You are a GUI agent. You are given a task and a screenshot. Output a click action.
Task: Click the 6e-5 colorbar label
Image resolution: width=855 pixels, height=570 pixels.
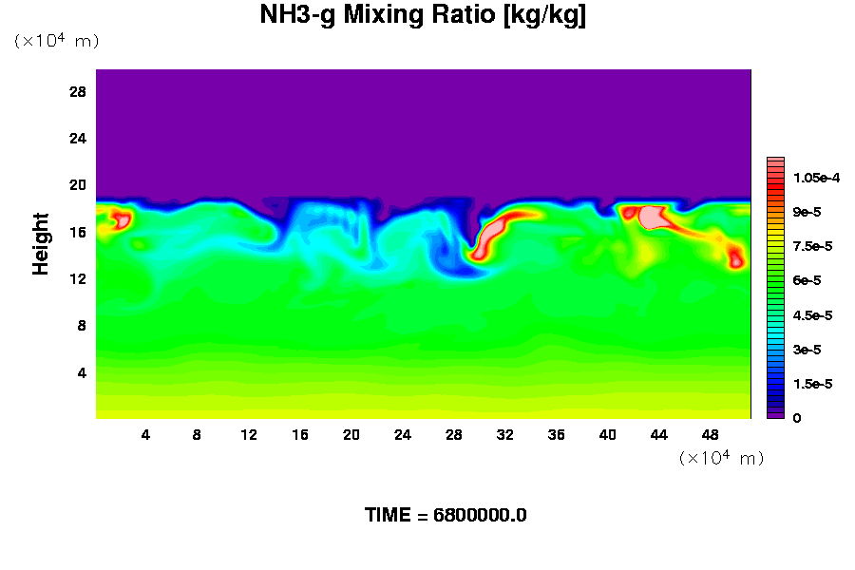coord(807,281)
